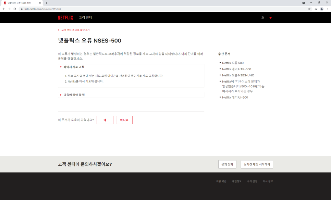Reload the page with the refresh icon

[x=15, y=9]
